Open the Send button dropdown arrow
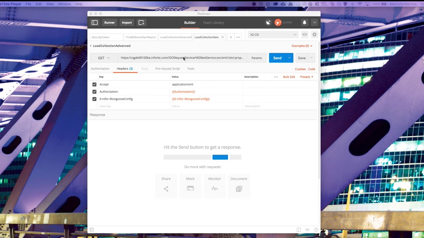 (290, 58)
